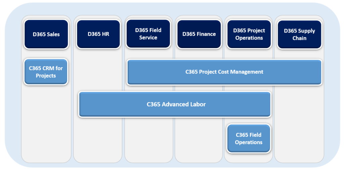
Task: Select D365 Project Operations block
Action: (249, 34)
